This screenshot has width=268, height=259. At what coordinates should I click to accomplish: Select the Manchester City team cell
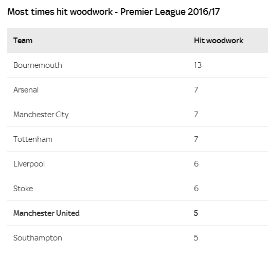click(41, 115)
